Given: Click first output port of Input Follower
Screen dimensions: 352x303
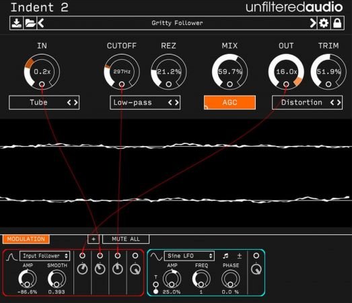Looking at the screenshot, I should [x=82, y=256].
